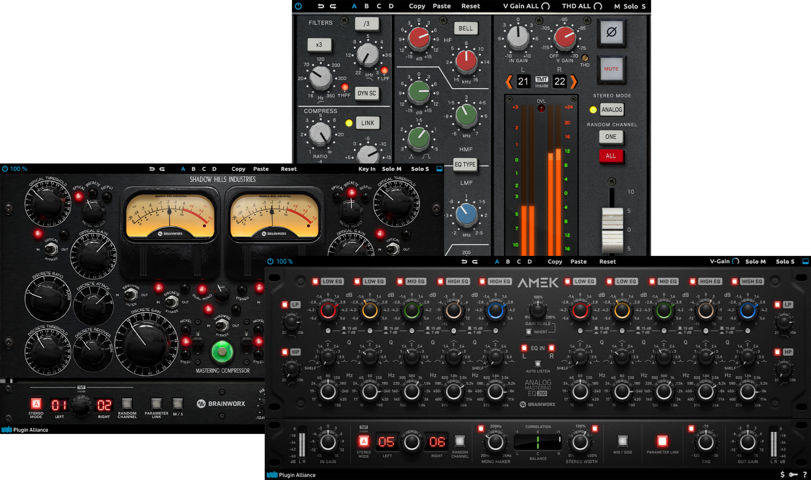Screen dimensions: 811x480
Task: Toggle EQ TYPE button
Action: pos(465,164)
